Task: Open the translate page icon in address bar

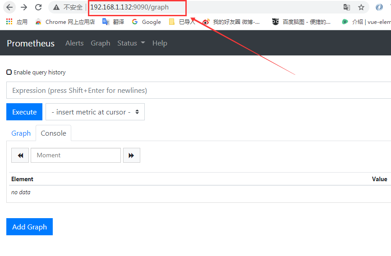Action: [347, 7]
